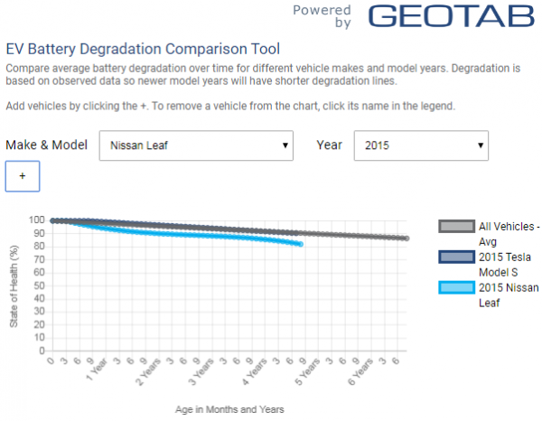This screenshot has width=542, height=421.
Task: Click the EV Battery Degradation Comparison Tool title
Action: (x=143, y=49)
